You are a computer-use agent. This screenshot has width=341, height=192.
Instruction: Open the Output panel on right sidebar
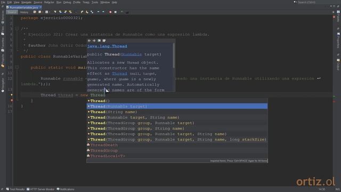338,65
